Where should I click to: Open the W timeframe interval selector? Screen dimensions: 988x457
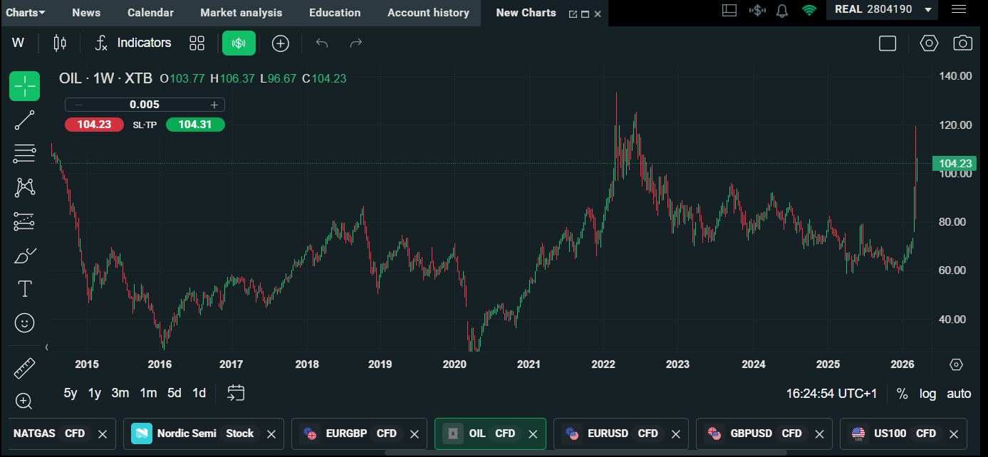[18, 43]
